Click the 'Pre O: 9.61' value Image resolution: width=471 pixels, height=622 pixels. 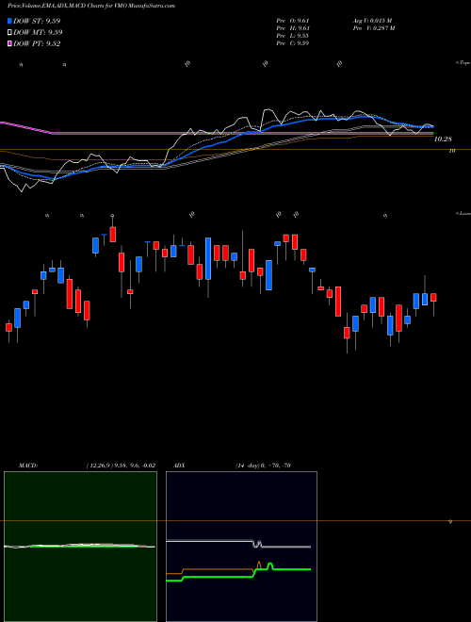(x=293, y=21)
